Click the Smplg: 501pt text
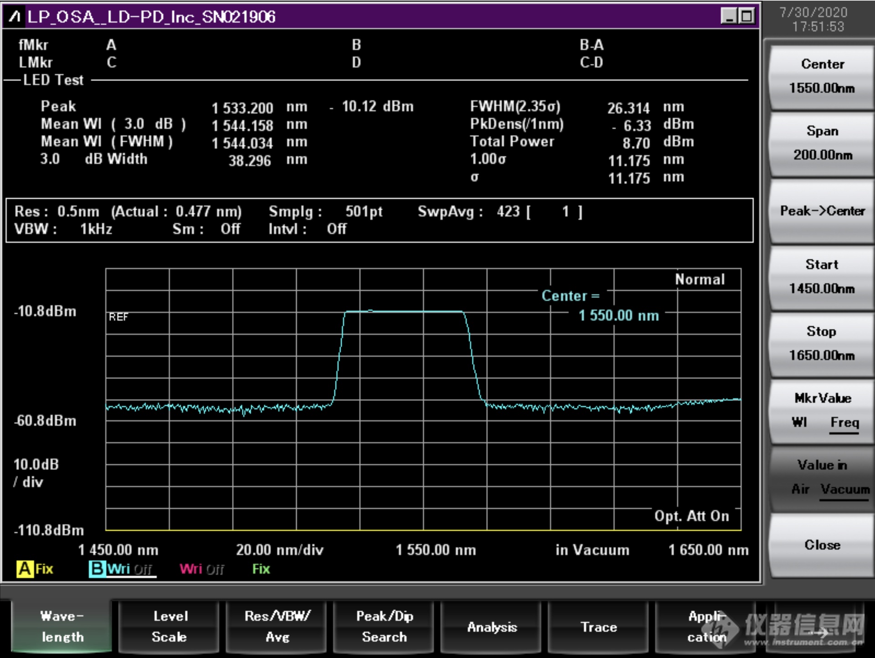 (325, 211)
